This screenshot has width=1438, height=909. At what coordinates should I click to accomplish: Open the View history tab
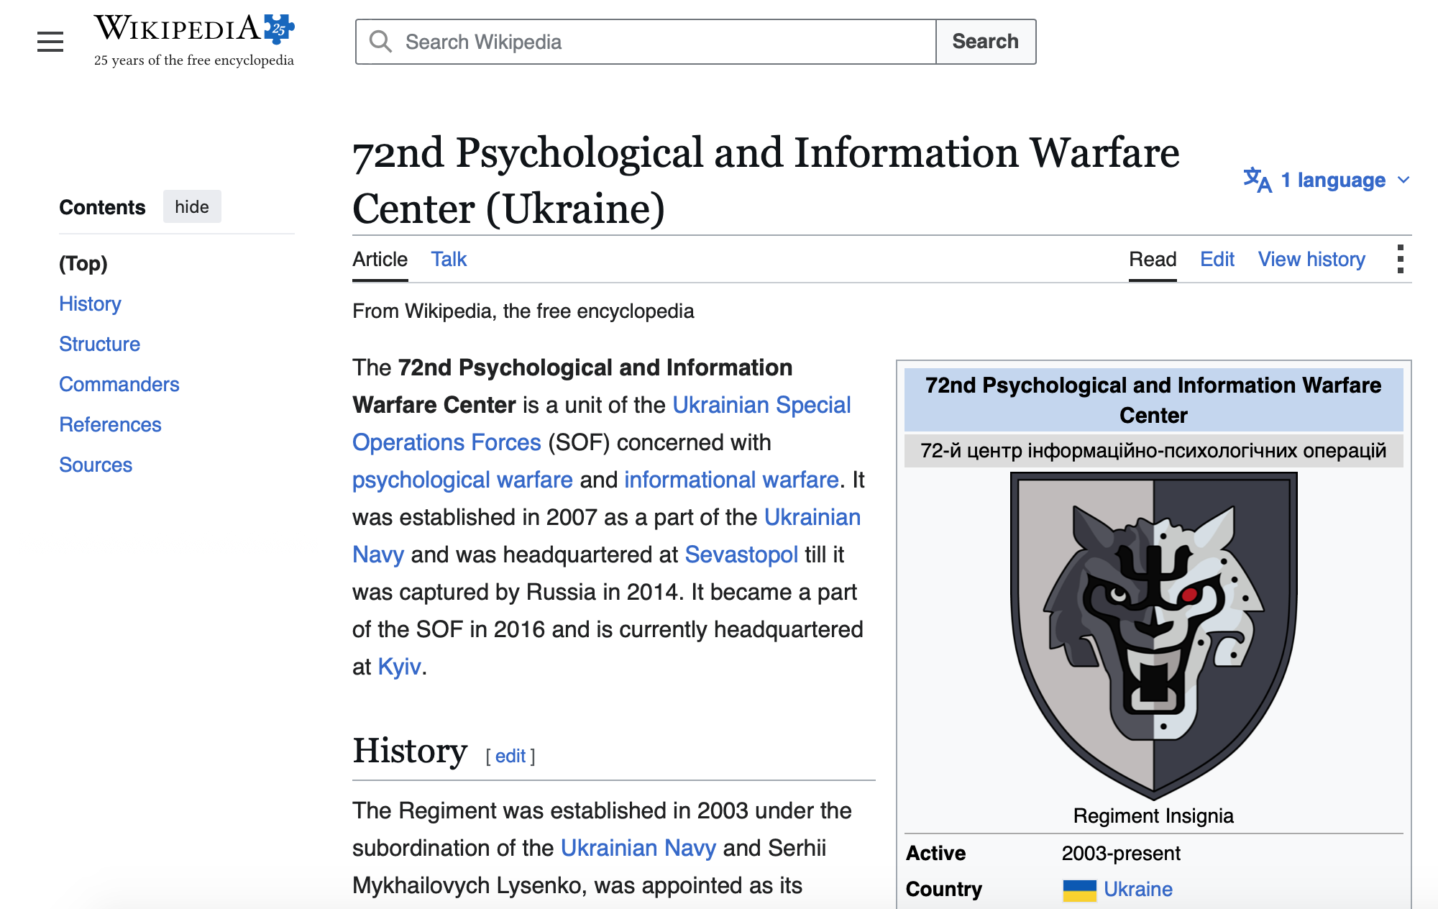click(1311, 260)
